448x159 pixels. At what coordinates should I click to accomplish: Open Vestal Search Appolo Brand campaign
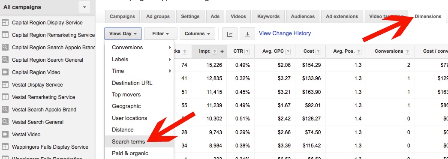(44, 110)
